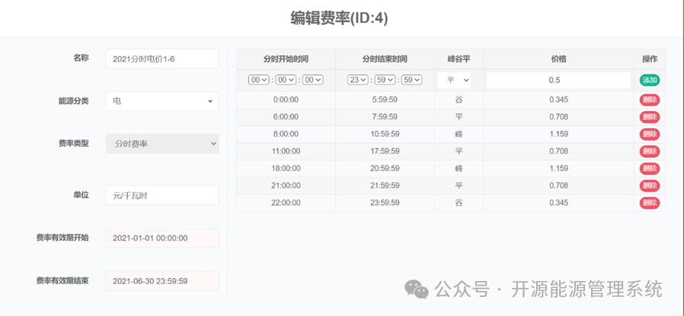The width and height of the screenshot is (684, 316).
Task: Click the 18:00:00 start time cell
Action: (x=286, y=169)
